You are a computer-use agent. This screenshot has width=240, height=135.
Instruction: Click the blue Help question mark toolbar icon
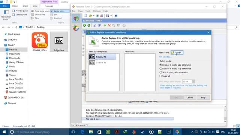click(x=116, y=16)
